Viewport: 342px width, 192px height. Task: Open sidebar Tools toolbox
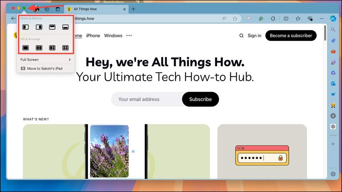tap(333, 52)
